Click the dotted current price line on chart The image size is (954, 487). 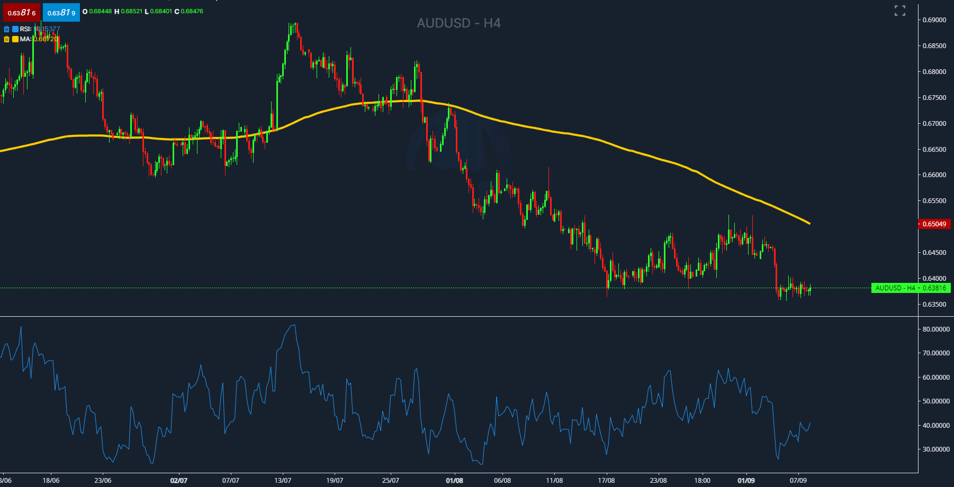point(318,288)
